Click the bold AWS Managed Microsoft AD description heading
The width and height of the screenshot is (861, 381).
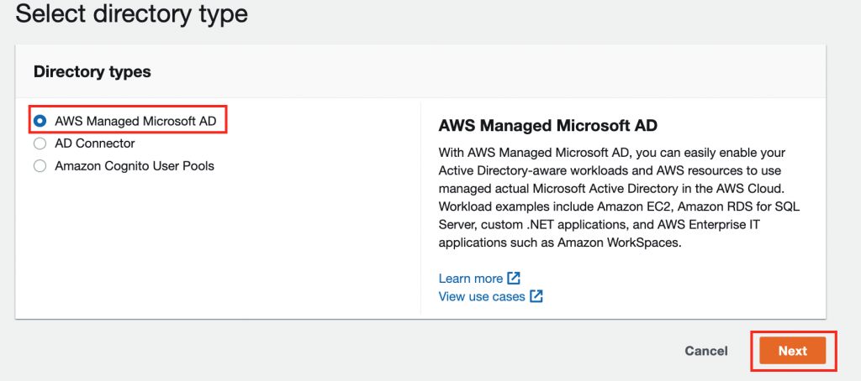(548, 126)
